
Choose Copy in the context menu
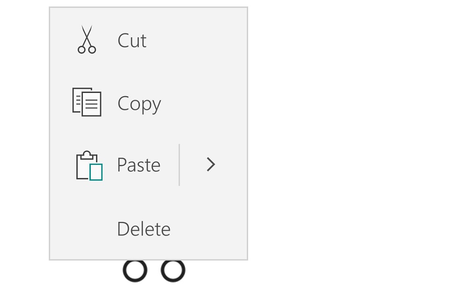tap(148, 103)
